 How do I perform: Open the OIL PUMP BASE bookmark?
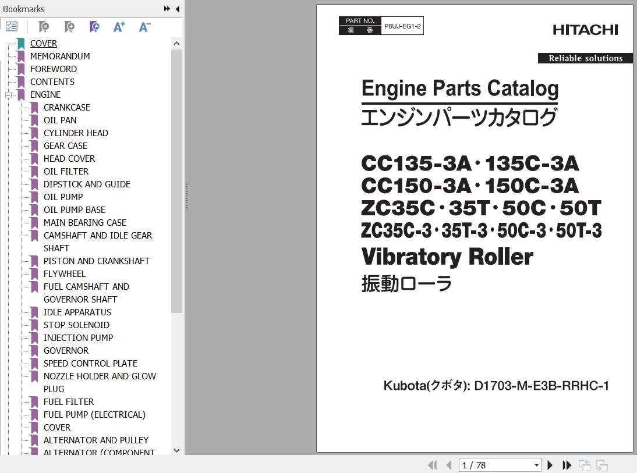(75, 209)
